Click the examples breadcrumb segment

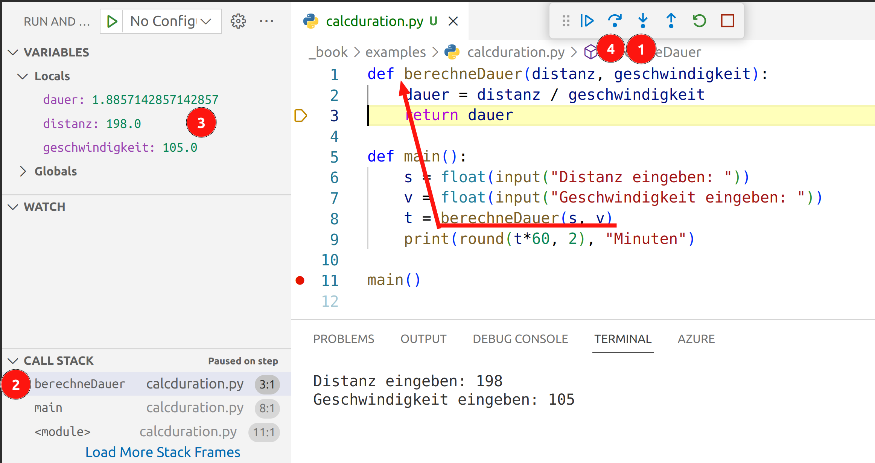click(x=396, y=52)
